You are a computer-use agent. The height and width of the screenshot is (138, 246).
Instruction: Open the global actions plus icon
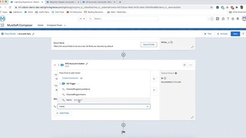click(x=218, y=19)
